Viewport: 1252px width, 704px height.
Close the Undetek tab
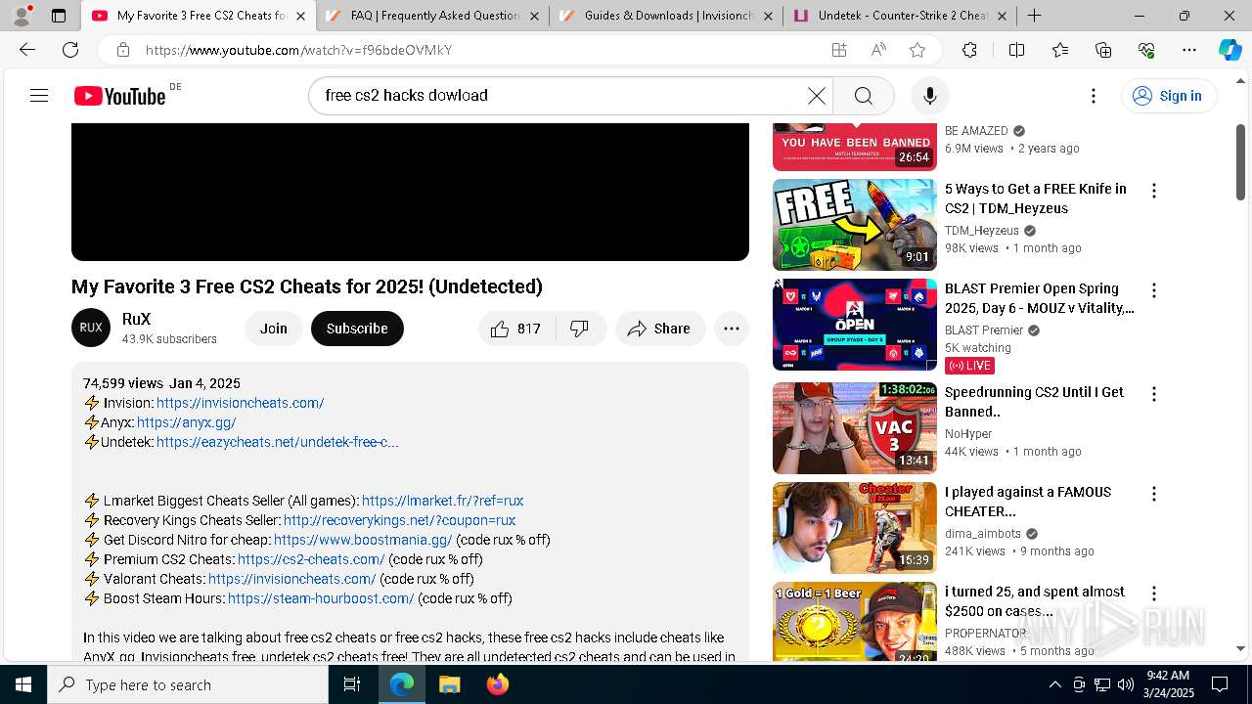(1002, 16)
